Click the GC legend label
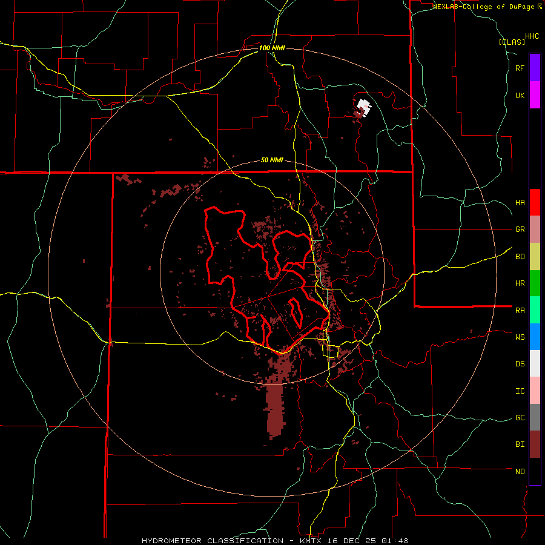 coord(520,417)
